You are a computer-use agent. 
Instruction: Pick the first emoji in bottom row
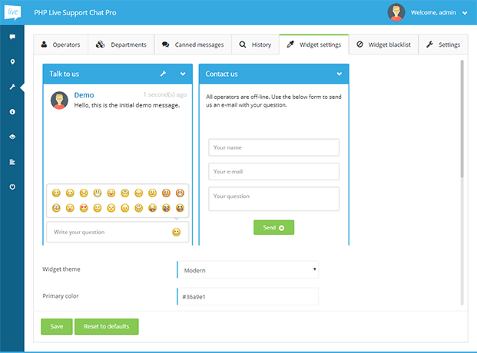tap(56, 208)
